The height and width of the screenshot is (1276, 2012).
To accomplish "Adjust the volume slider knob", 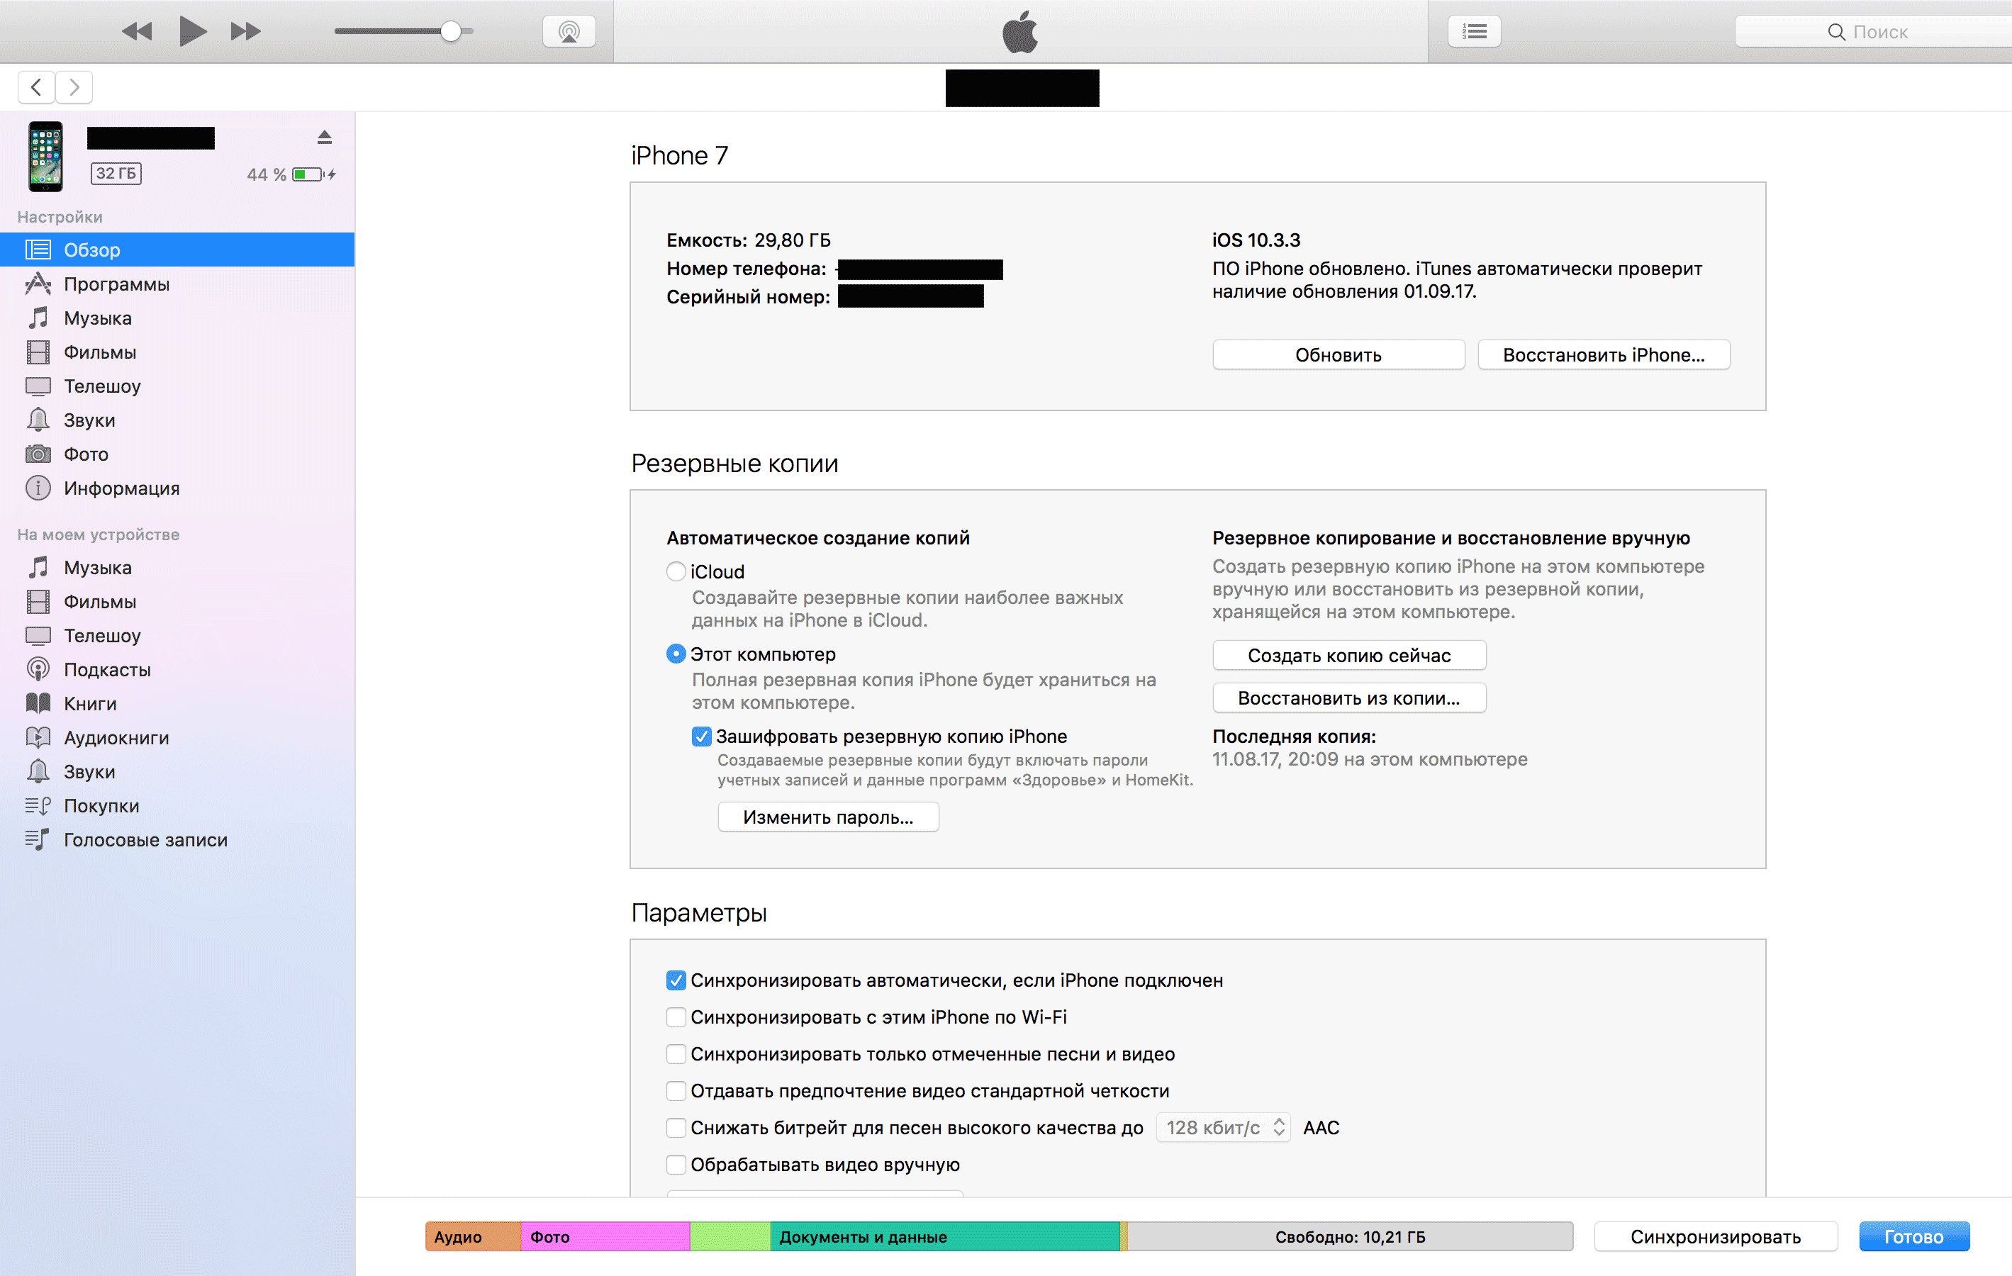I will click(450, 32).
